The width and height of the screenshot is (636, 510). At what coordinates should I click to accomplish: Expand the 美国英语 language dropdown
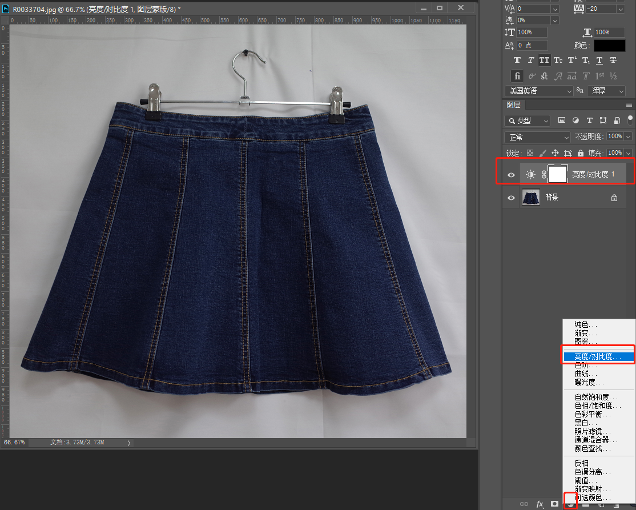(539, 91)
